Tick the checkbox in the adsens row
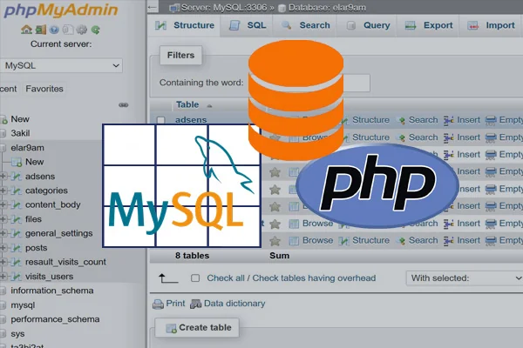The width and height of the screenshot is (523, 348). (x=161, y=120)
